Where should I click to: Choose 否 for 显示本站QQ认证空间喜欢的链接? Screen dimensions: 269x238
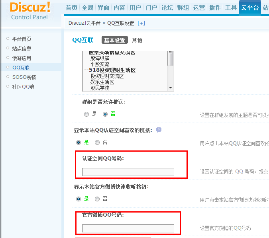tap(97, 142)
